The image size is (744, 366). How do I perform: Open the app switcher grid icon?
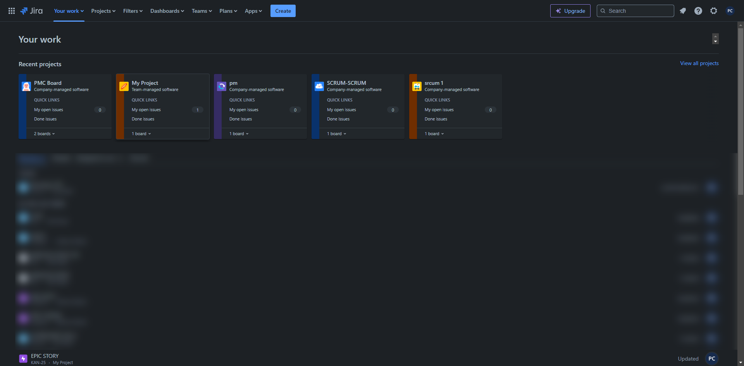(12, 11)
